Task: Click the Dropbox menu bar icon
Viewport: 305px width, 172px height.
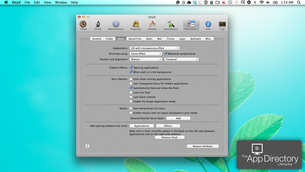Action: (195, 2)
